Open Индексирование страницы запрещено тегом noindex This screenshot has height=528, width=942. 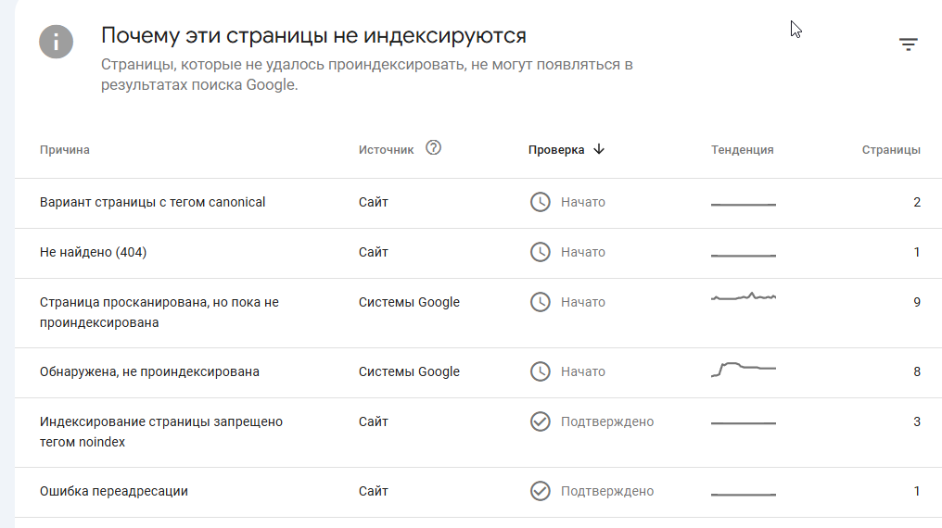coord(161,432)
